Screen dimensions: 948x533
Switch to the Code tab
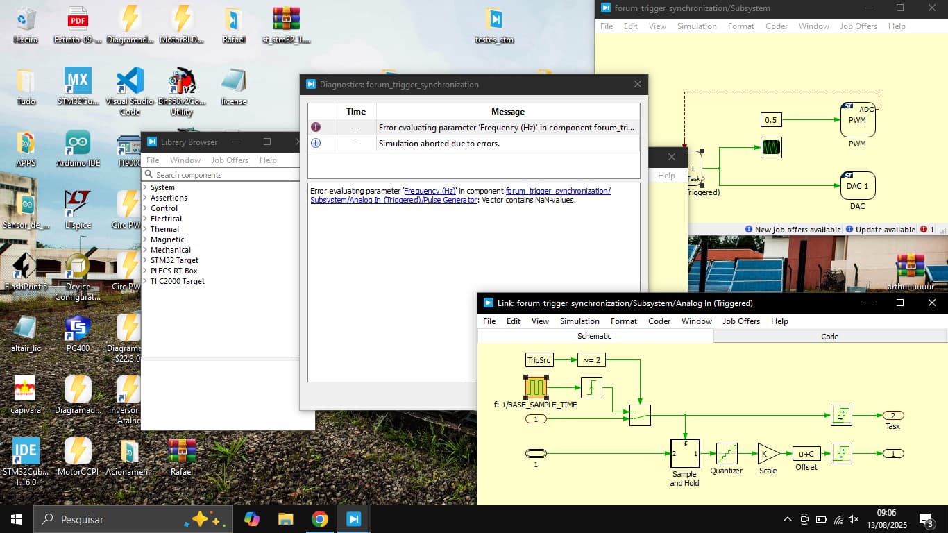[x=829, y=336]
